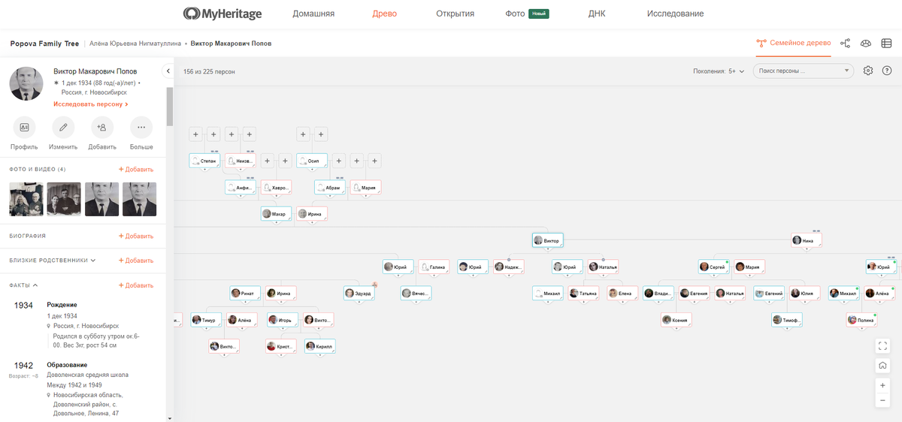Select the Юлия card in the tree

tap(804, 294)
